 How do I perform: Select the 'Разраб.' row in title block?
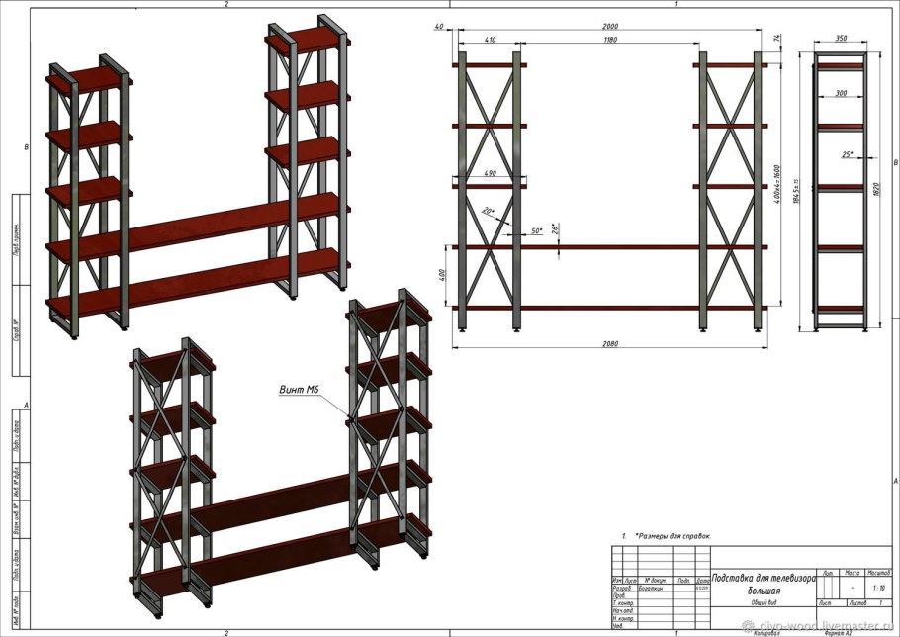pos(624,588)
